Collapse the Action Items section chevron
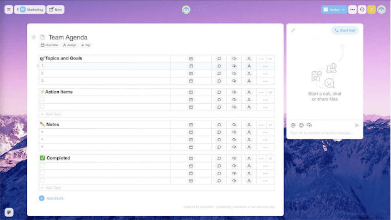This screenshot has height=220, width=391. tap(270, 92)
